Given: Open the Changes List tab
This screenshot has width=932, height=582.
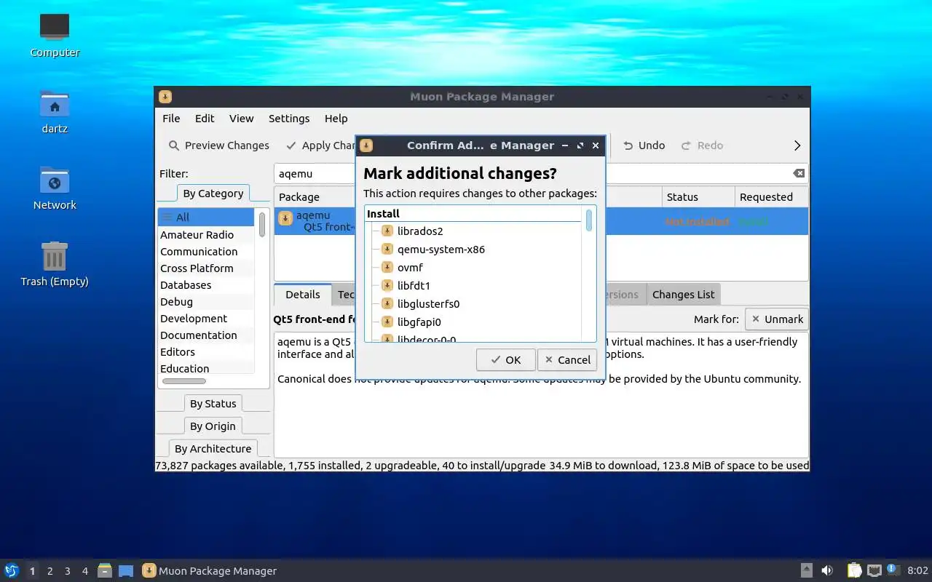Looking at the screenshot, I should click(x=683, y=295).
